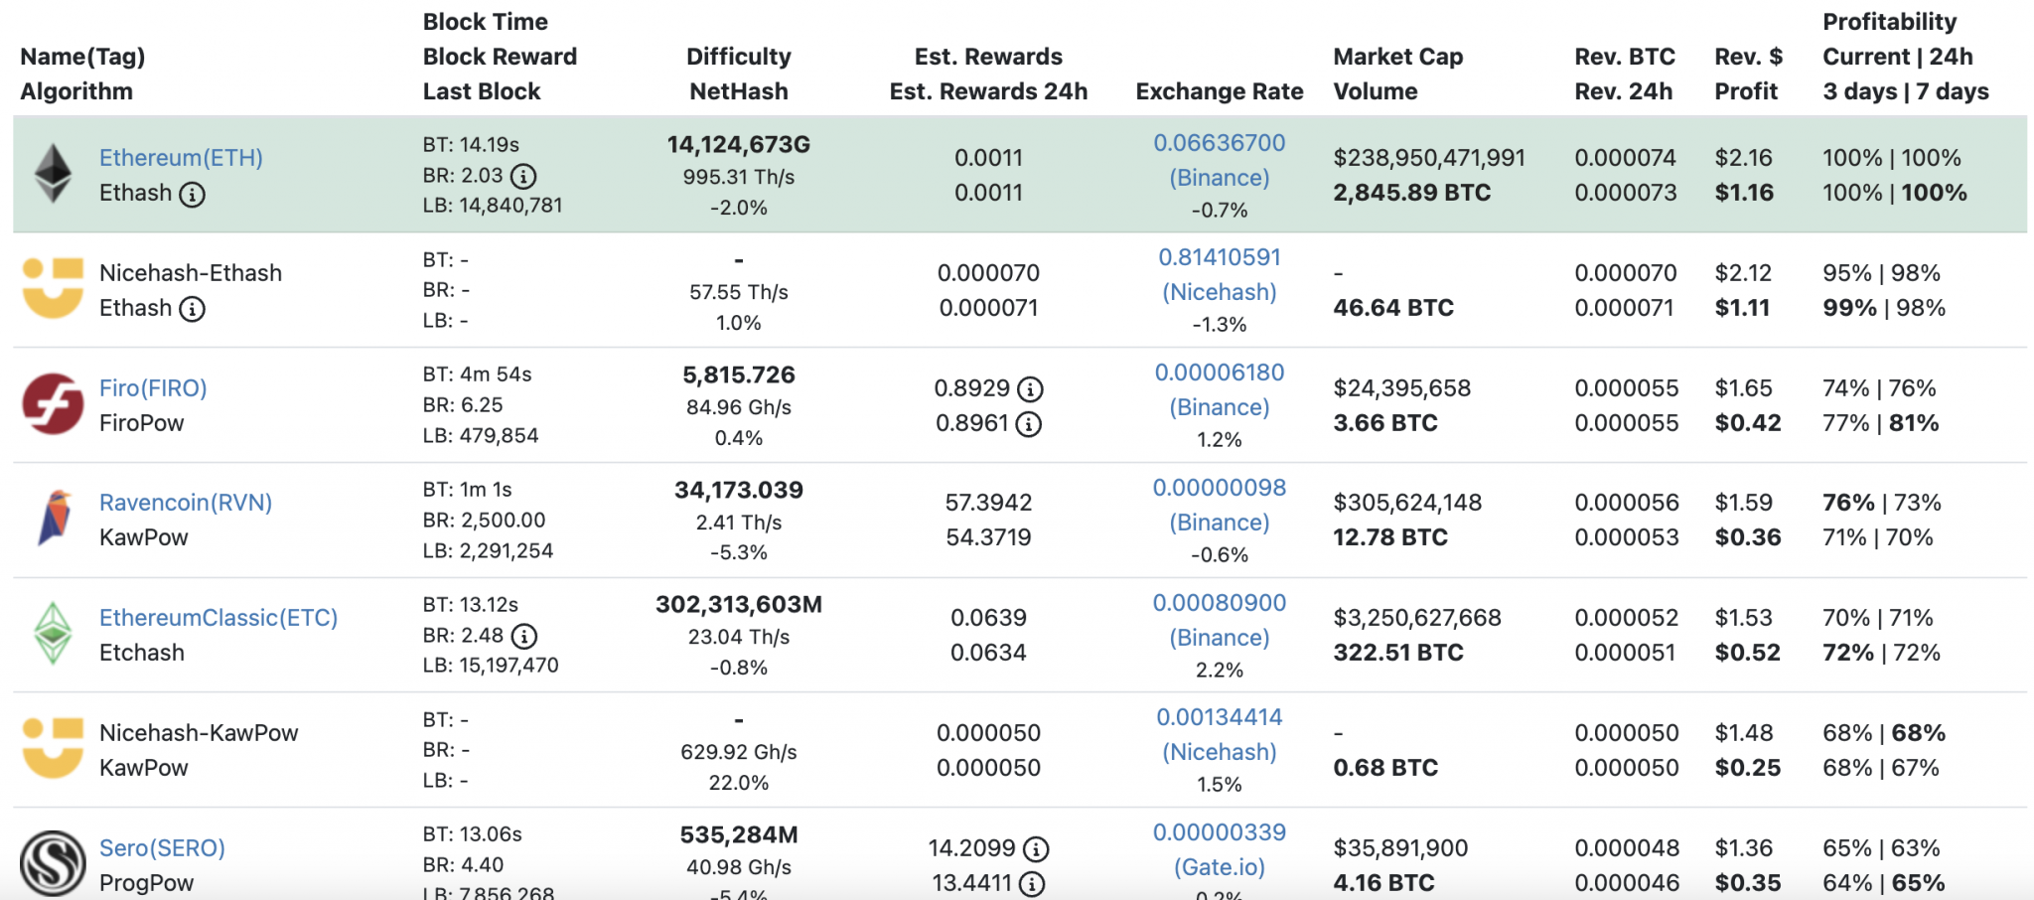Click Ravencoin market cap $305,624,148
Viewport: 2034px width, 900px height.
pyautogui.click(x=1407, y=503)
